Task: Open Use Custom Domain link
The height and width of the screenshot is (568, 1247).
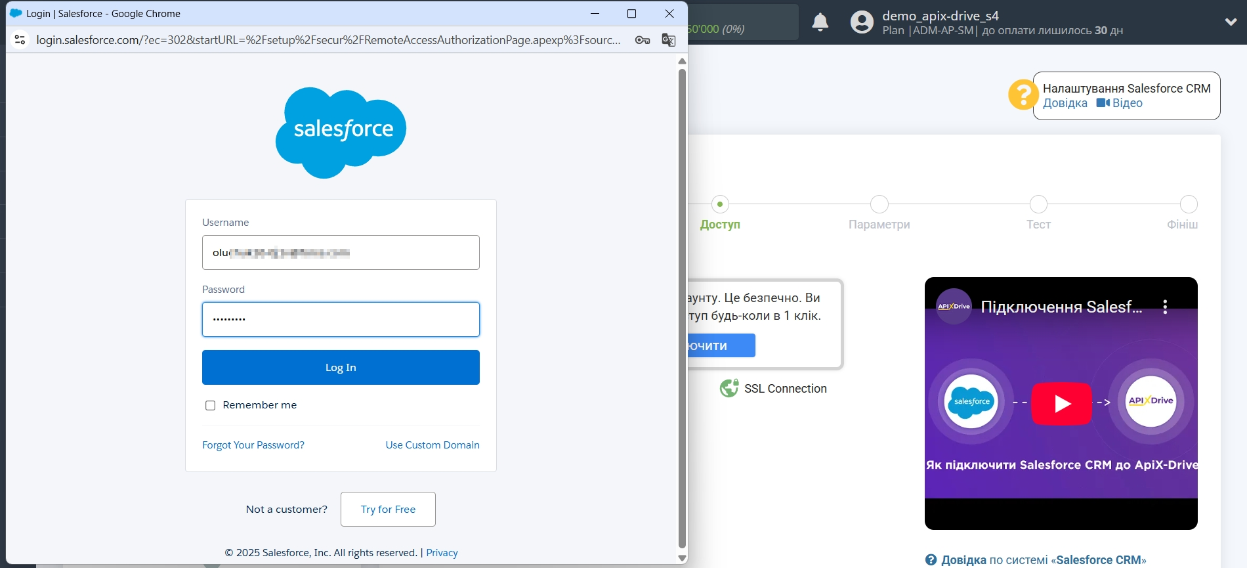Action: [433, 445]
